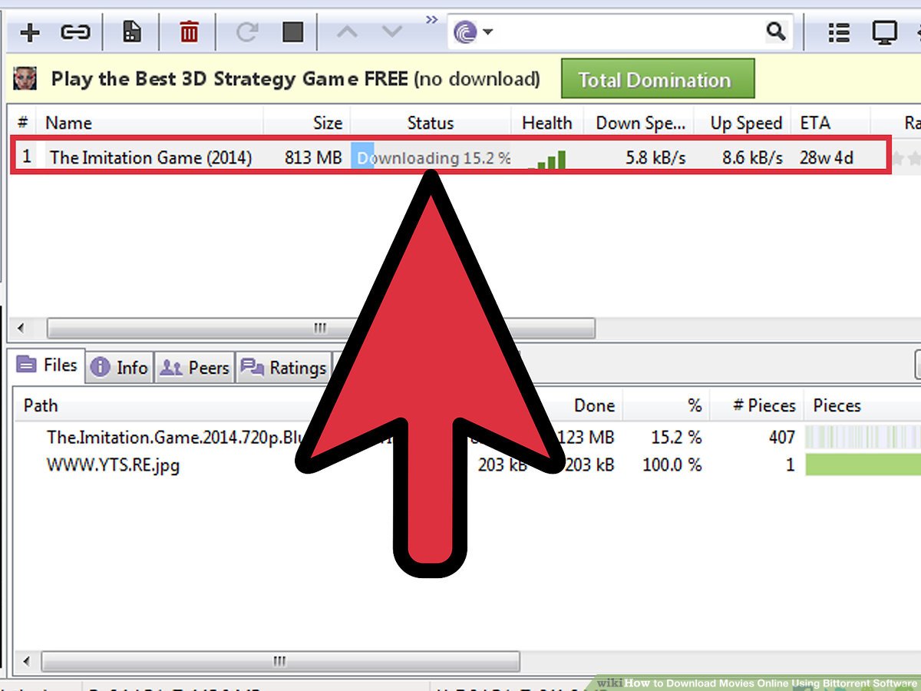
Task: Click the torrent list horizontal scrollbar thumb
Action: (321, 329)
